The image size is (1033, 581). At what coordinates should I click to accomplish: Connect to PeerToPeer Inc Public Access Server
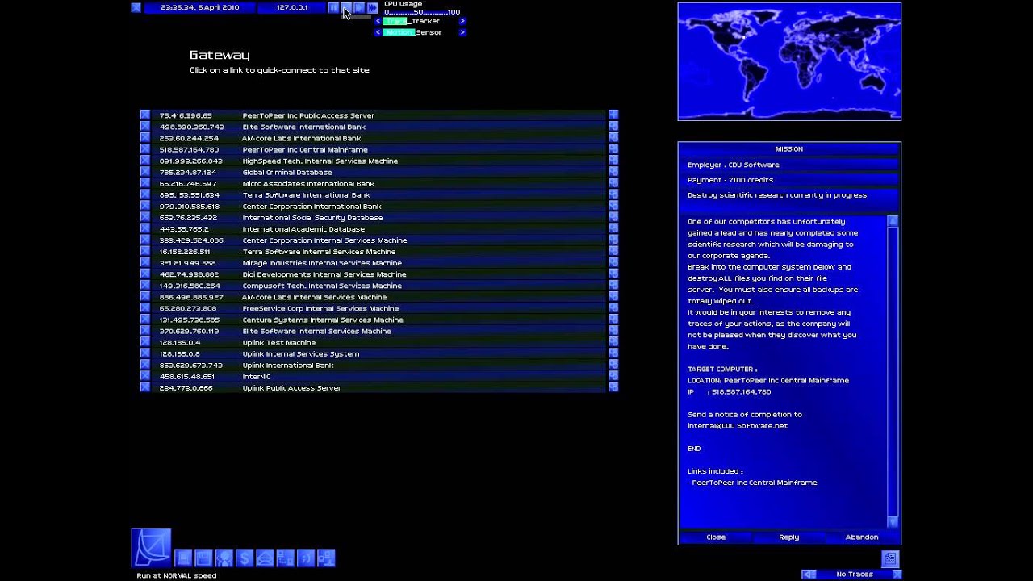pyautogui.click(x=377, y=115)
